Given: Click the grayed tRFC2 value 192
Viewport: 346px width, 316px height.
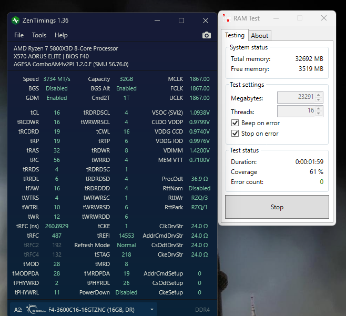Looking at the screenshot, I should (x=57, y=245).
